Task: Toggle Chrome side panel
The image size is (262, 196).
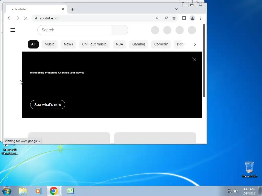Action: coord(184,18)
